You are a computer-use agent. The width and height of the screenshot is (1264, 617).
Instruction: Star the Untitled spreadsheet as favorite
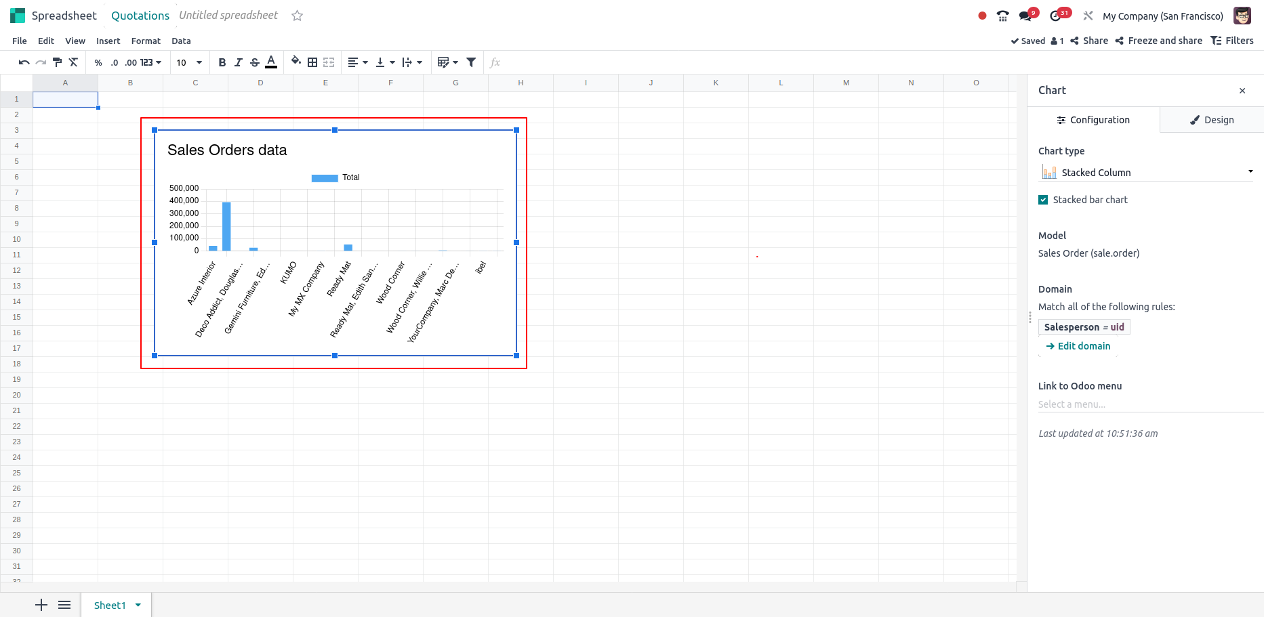pyautogui.click(x=297, y=16)
